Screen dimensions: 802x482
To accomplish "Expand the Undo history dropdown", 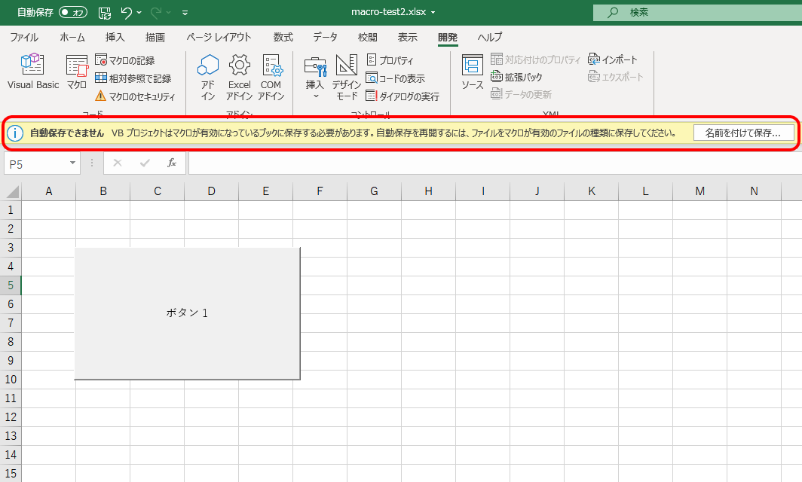I will (x=139, y=12).
